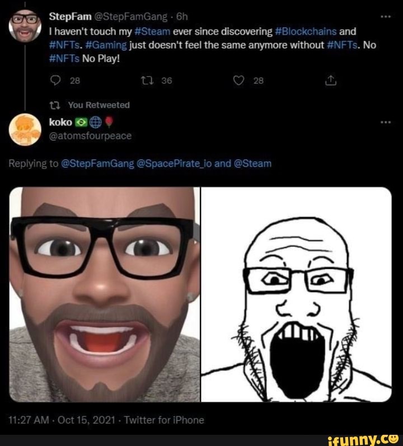The image size is (403, 446).
Task: Open StepFam profile avatar
Action: [x=25, y=24]
